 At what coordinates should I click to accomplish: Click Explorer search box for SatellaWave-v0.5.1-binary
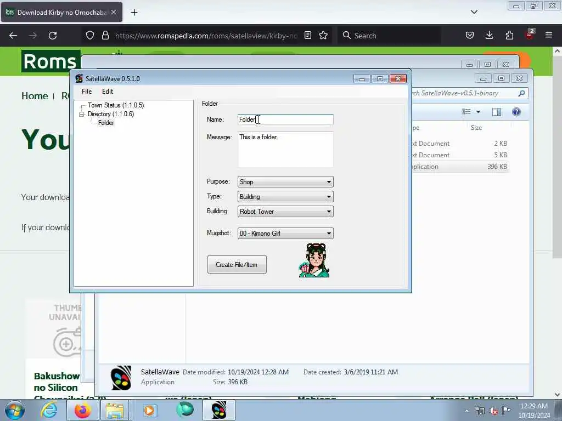click(x=464, y=93)
